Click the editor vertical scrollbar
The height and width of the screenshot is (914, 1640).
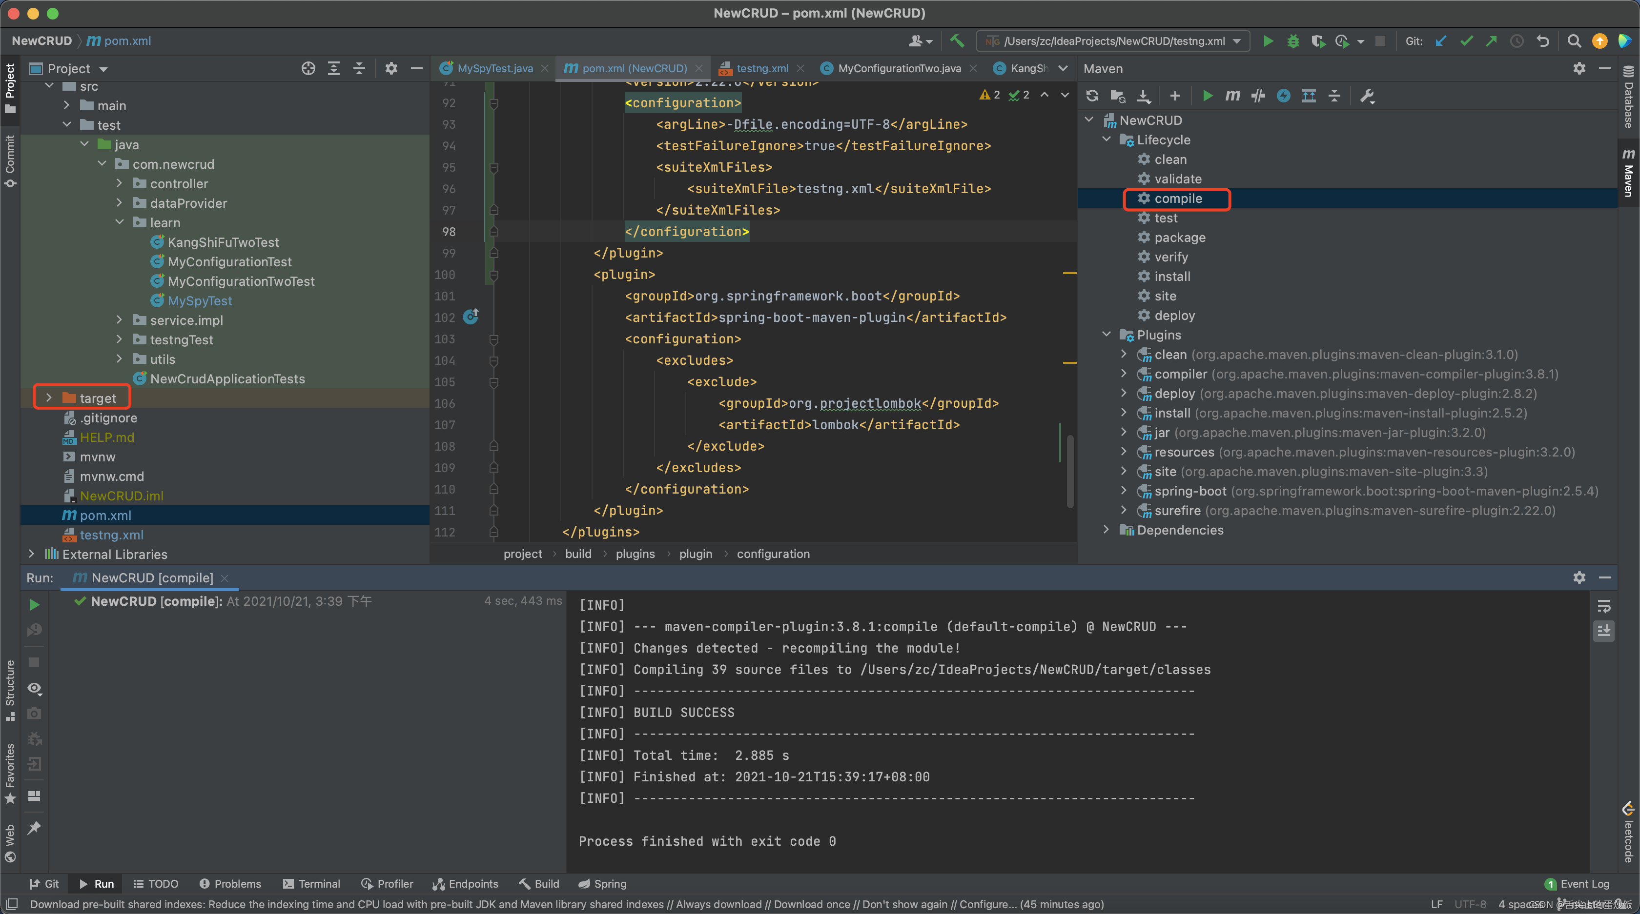(x=1069, y=471)
